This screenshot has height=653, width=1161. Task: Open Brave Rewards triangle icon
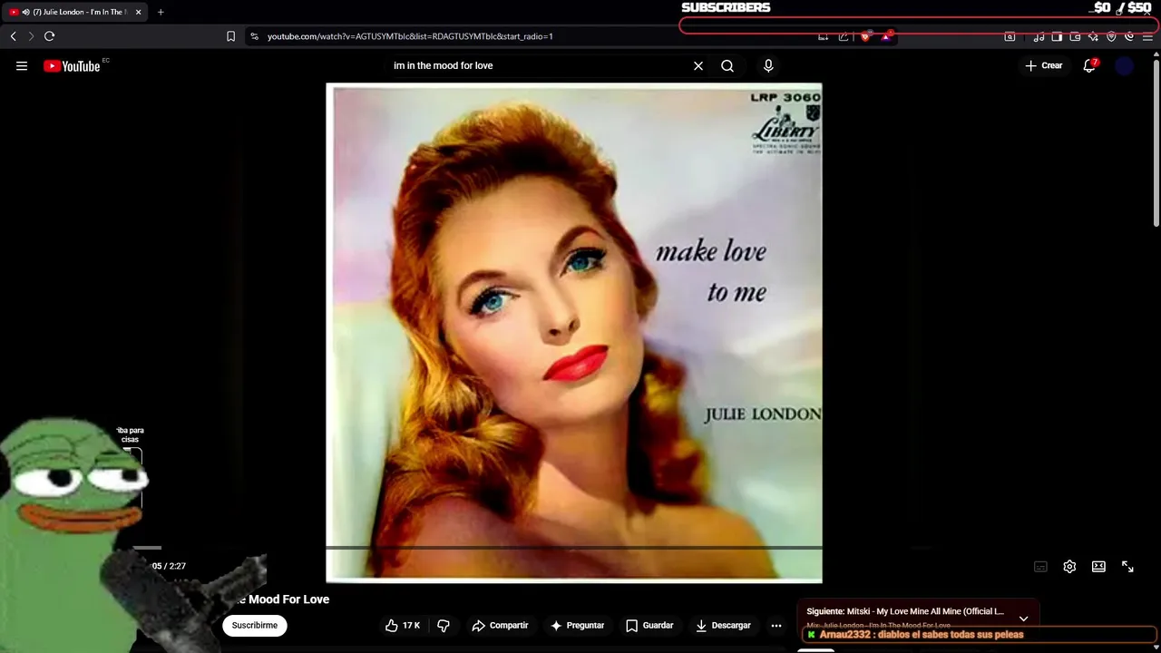[886, 36]
